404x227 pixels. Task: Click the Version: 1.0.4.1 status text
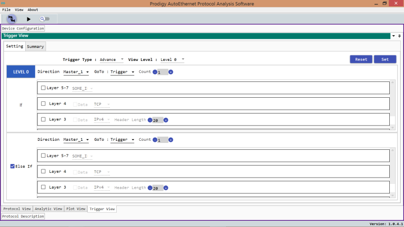click(x=386, y=224)
